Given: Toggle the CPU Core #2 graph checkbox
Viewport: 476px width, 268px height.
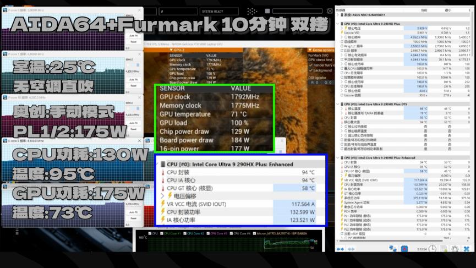Looking at the screenshot, I should pyautogui.click(x=184, y=233).
